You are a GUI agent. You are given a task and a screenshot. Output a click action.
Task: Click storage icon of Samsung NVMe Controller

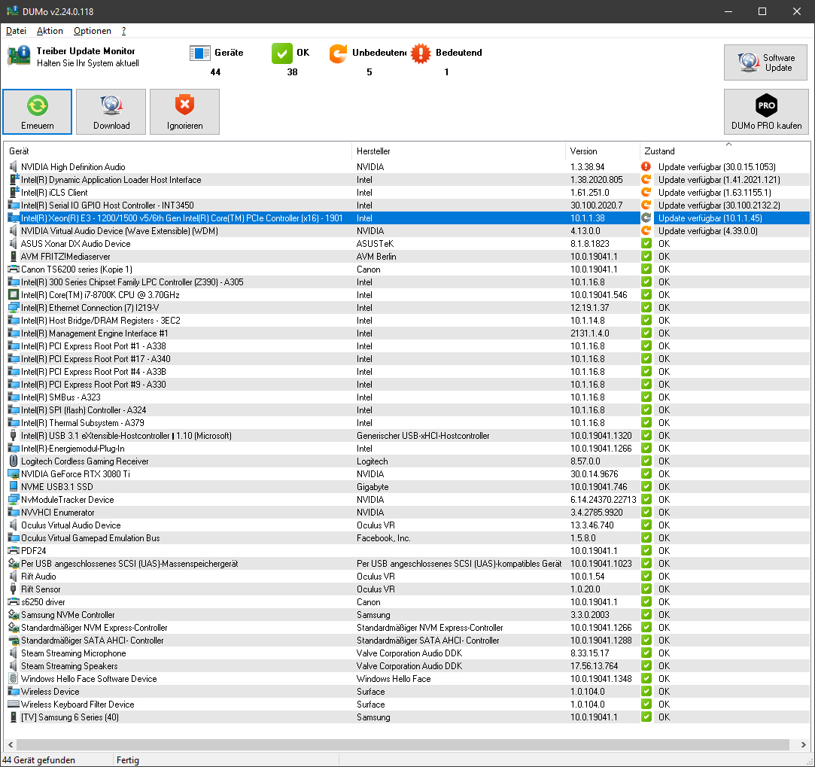pos(14,614)
